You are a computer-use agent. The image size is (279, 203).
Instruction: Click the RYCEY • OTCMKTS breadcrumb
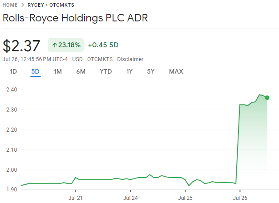pyautogui.click(x=51, y=5)
